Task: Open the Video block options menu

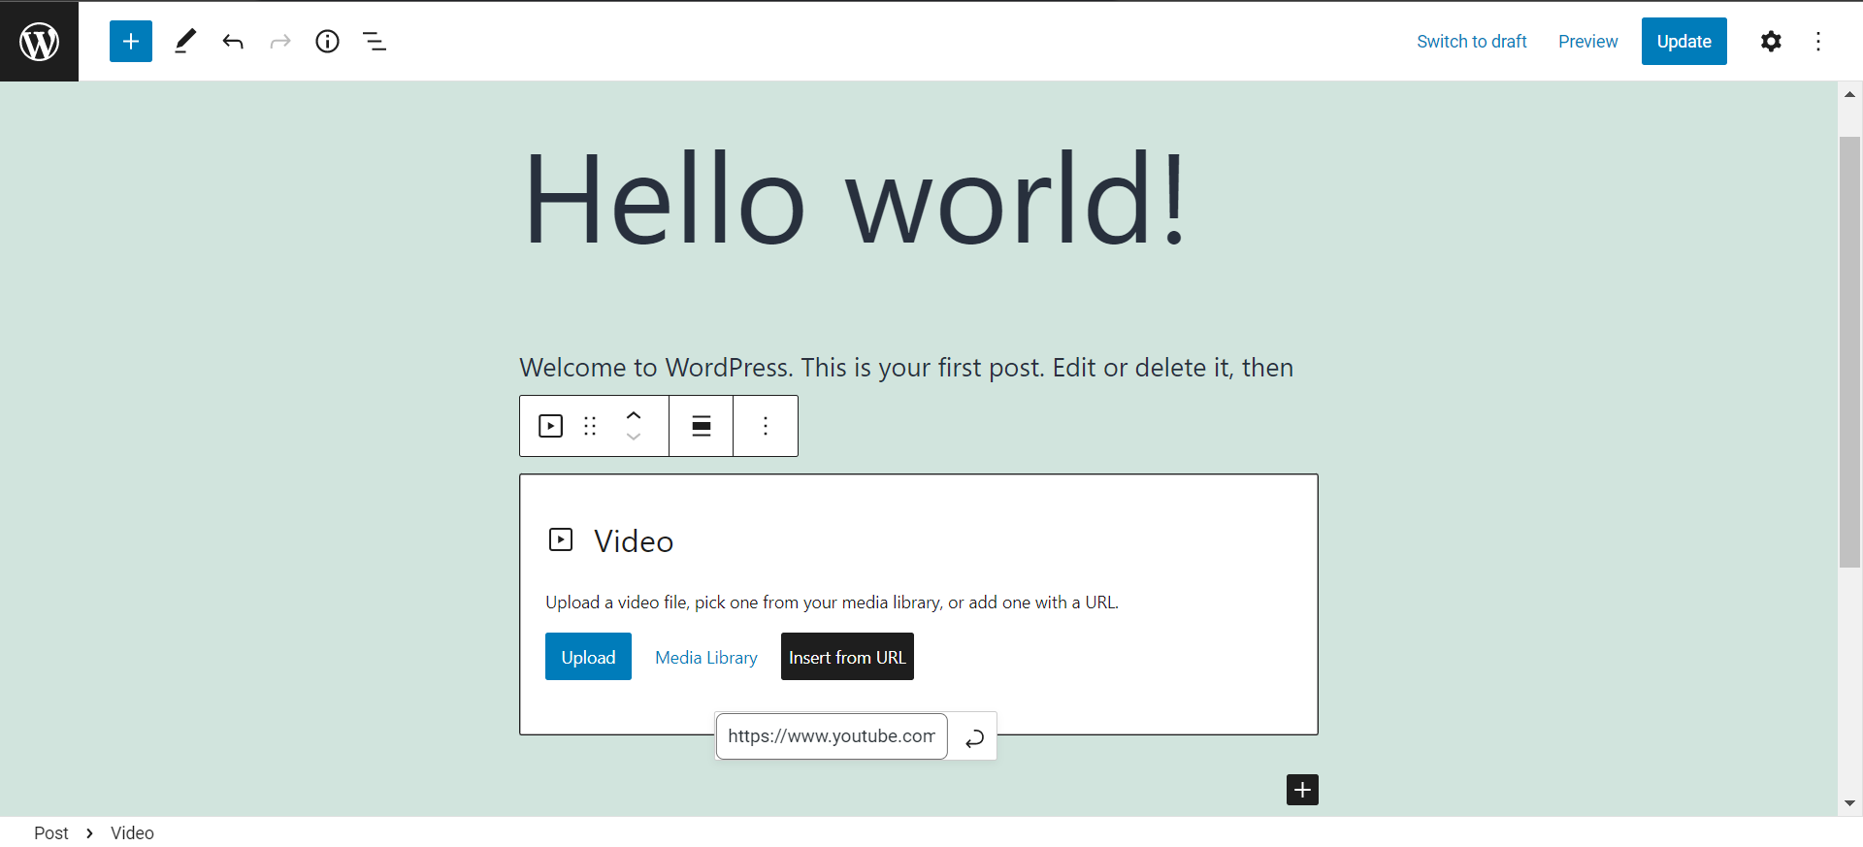Action: point(766,426)
